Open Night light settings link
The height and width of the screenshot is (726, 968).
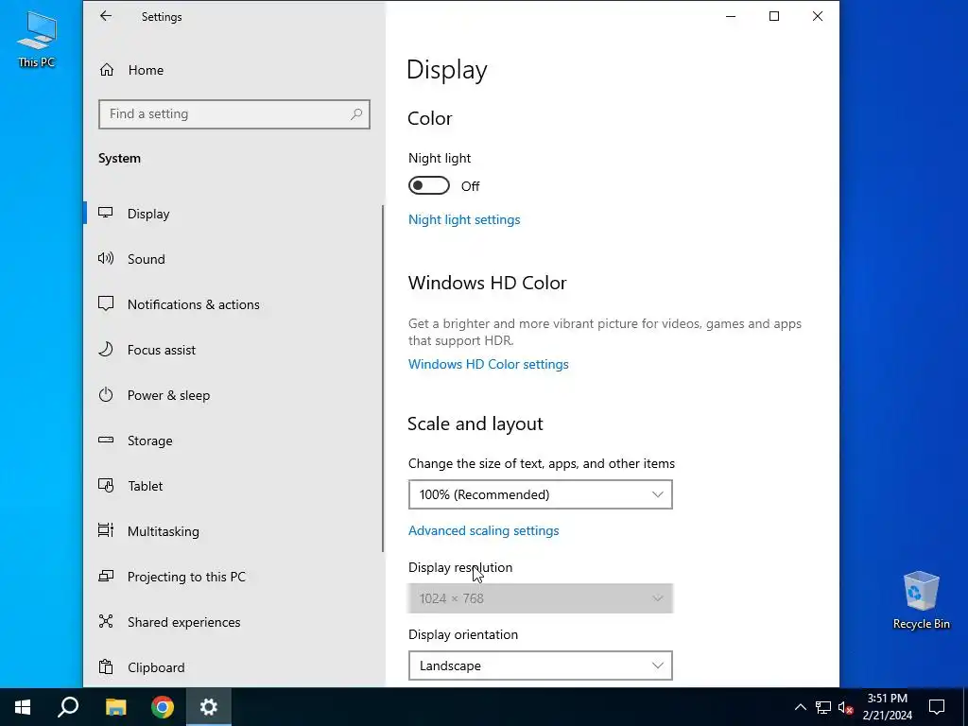click(x=464, y=219)
